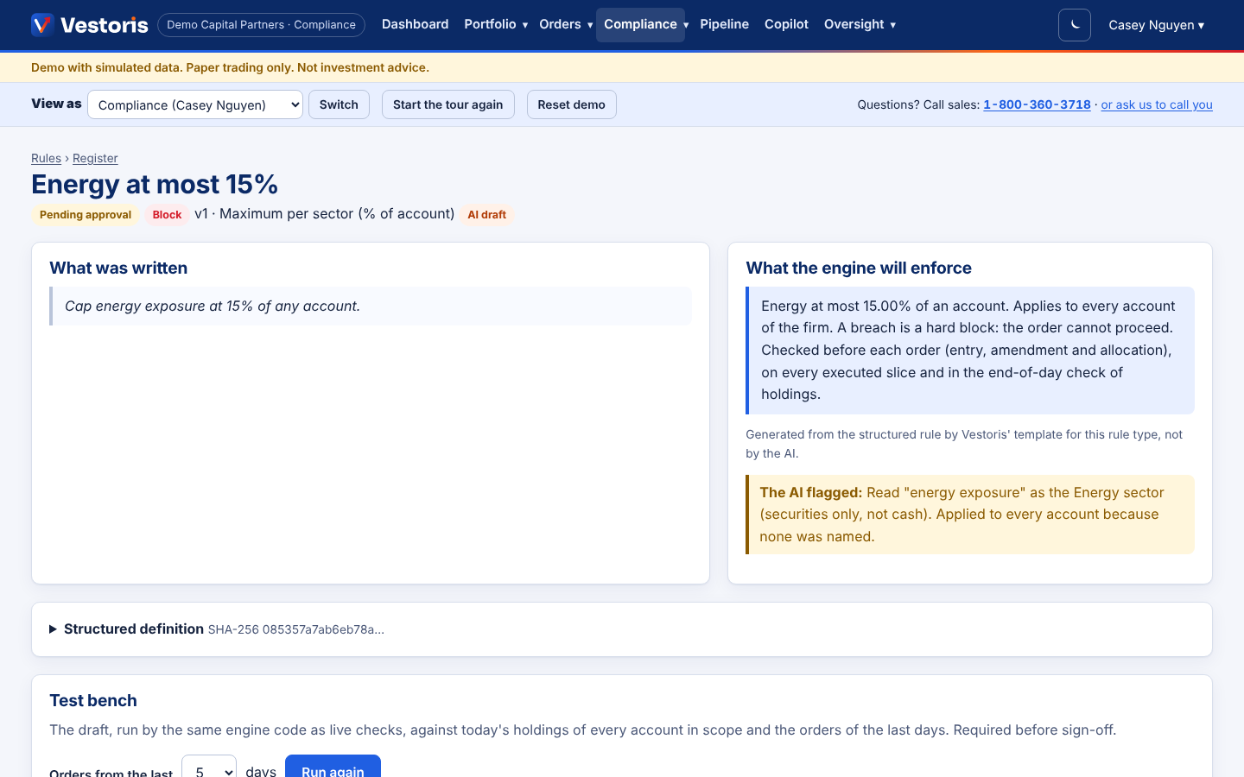Click the 'v1 · Maximum per sector (% of account)' text
The height and width of the screenshot is (777, 1244).
click(325, 214)
